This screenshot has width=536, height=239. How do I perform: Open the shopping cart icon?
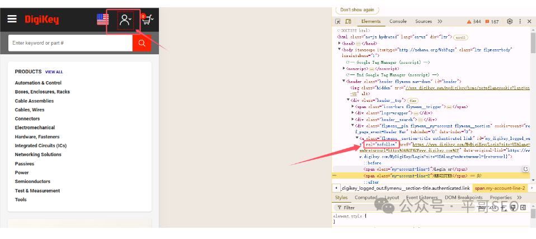tap(147, 20)
